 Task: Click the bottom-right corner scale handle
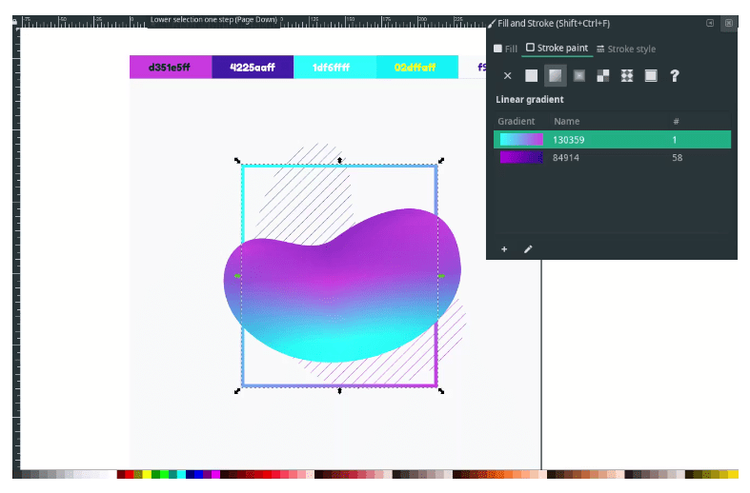coord(441,391)
